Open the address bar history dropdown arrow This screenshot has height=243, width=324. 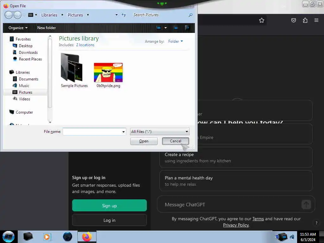pos(116,15)
